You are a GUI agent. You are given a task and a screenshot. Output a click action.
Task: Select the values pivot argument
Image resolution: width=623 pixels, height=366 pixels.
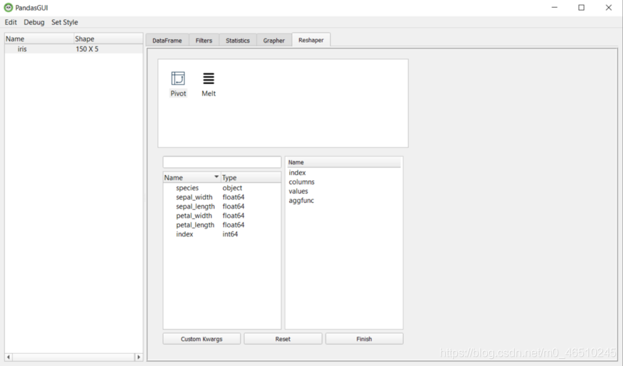[x=298, y=191]
